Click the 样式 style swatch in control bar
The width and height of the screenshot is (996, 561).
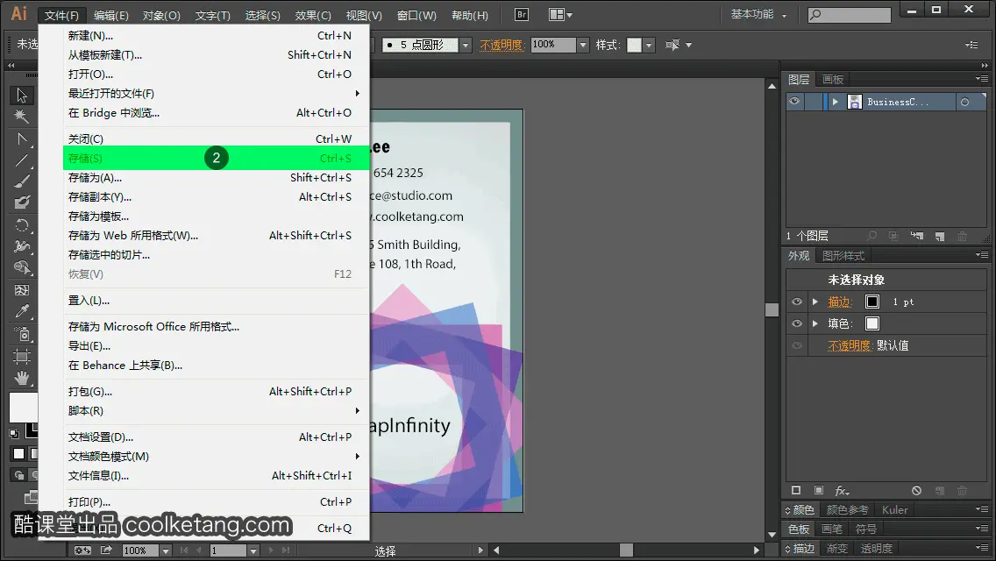[x=634, y=45]
